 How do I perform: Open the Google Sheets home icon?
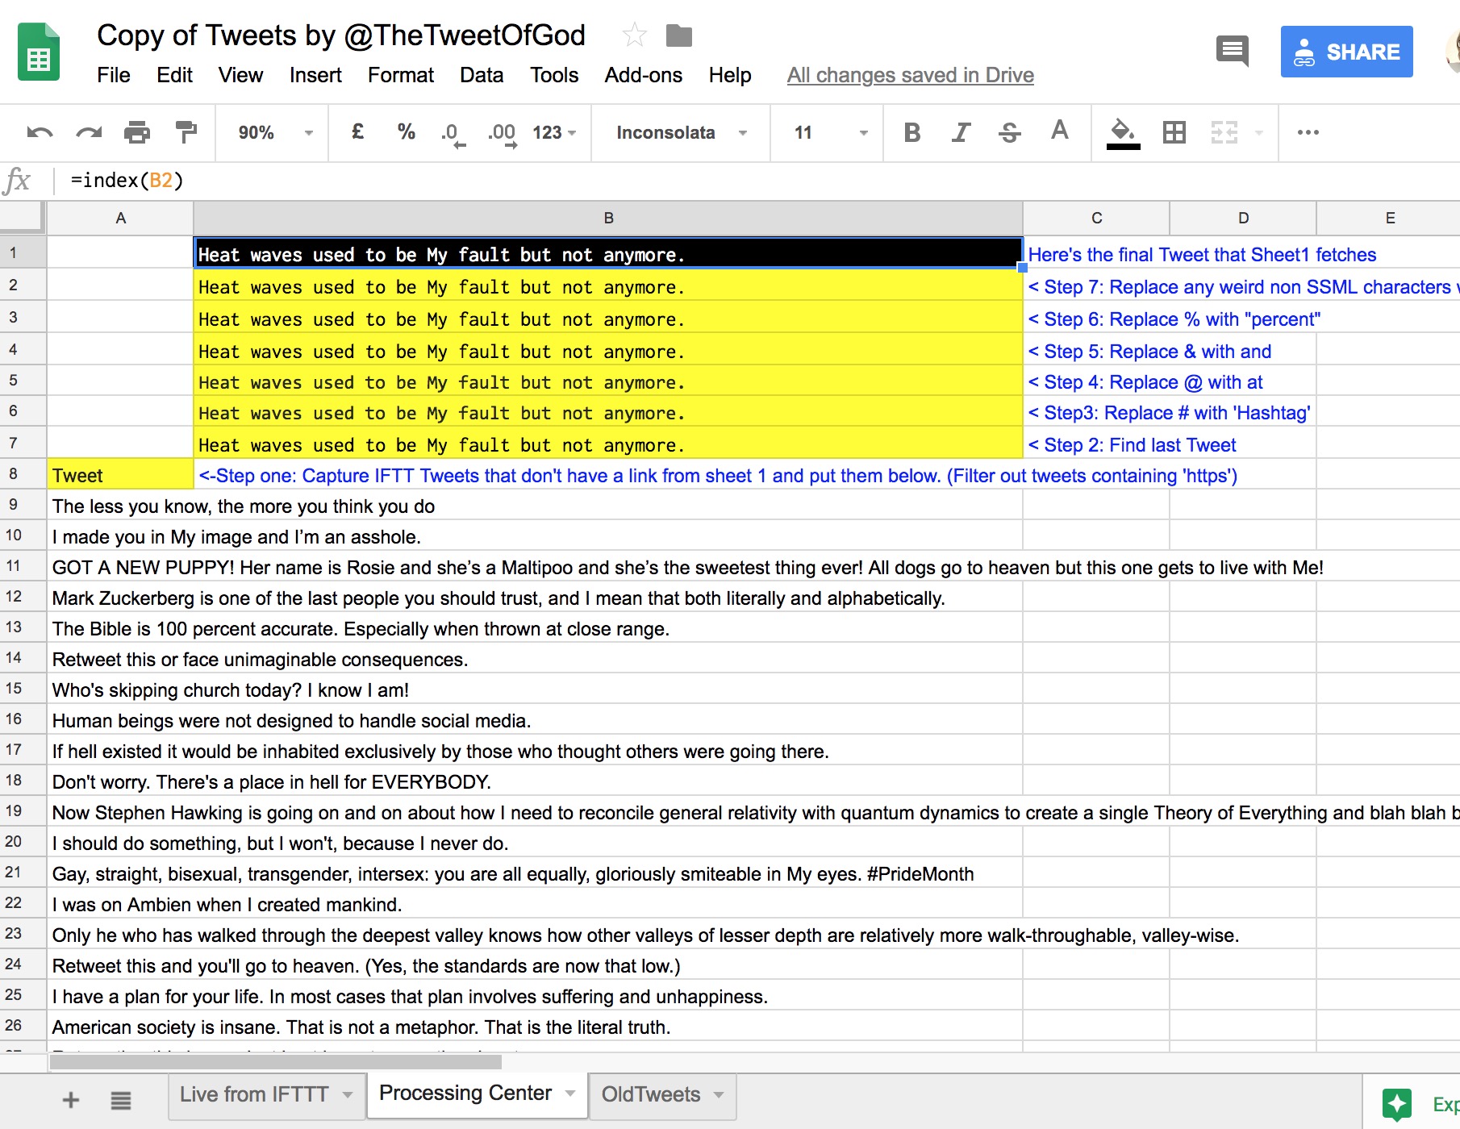[x=39, y=52]
